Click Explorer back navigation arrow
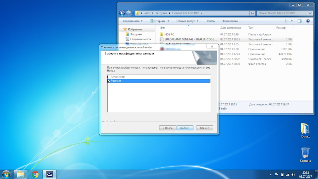This screenshot has width=318, height=179. [122, 13]
